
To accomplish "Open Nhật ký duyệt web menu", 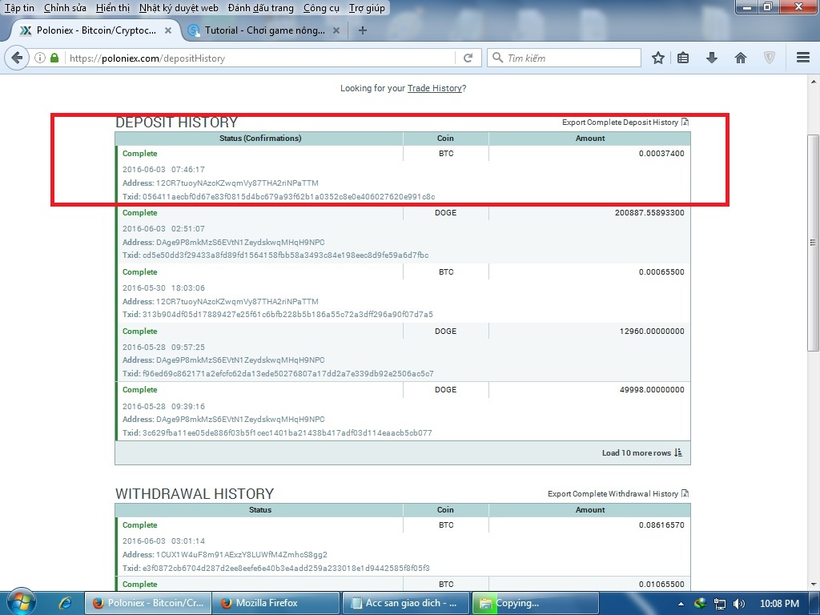I will click(x=179, y=8).
